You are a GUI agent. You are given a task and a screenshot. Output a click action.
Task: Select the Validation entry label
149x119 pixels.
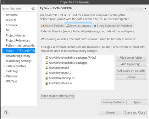click(x=12, y=76)
